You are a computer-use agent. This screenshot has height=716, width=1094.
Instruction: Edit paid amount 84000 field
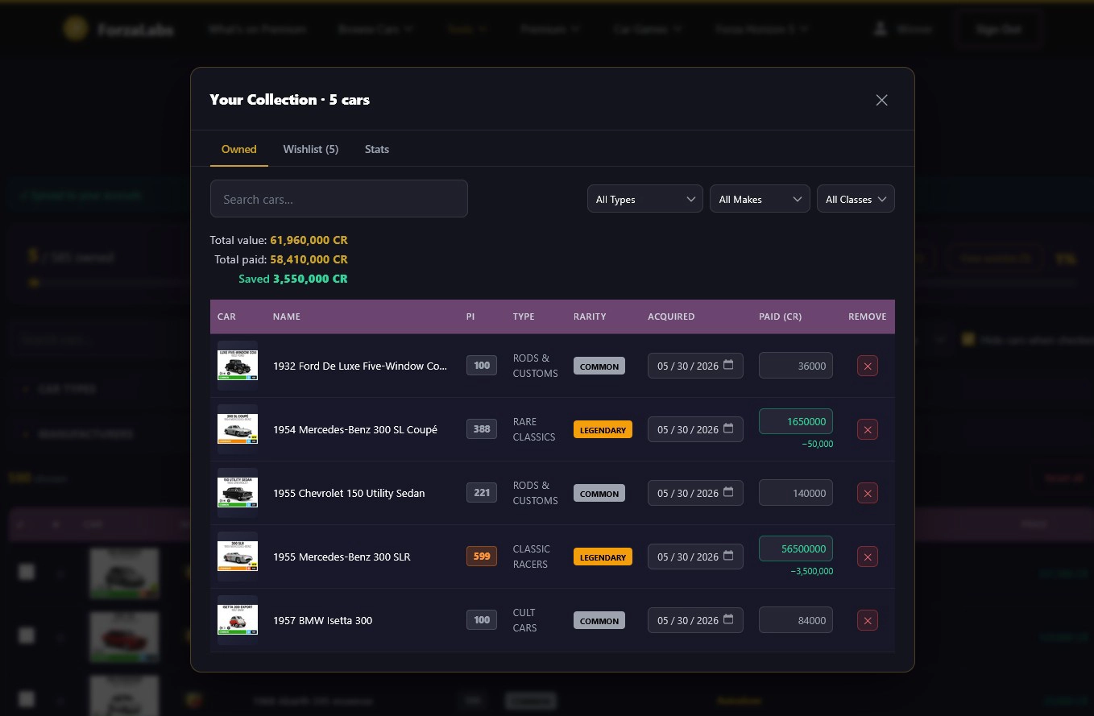tap(796, 620)
